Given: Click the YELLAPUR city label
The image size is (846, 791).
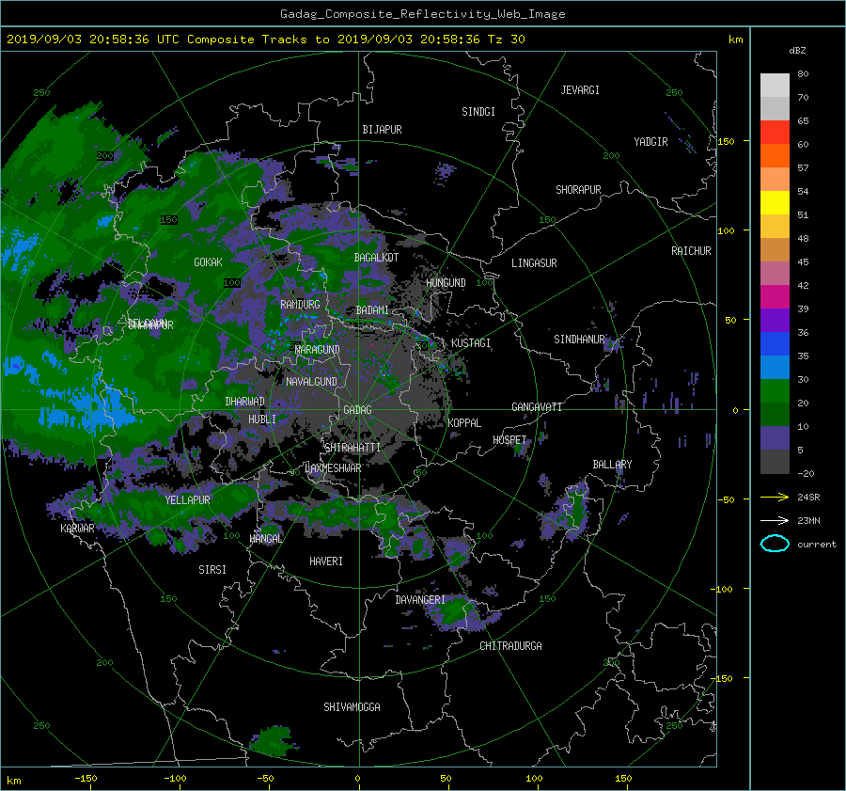Looking at the screenshot, I should click(187, 500).
